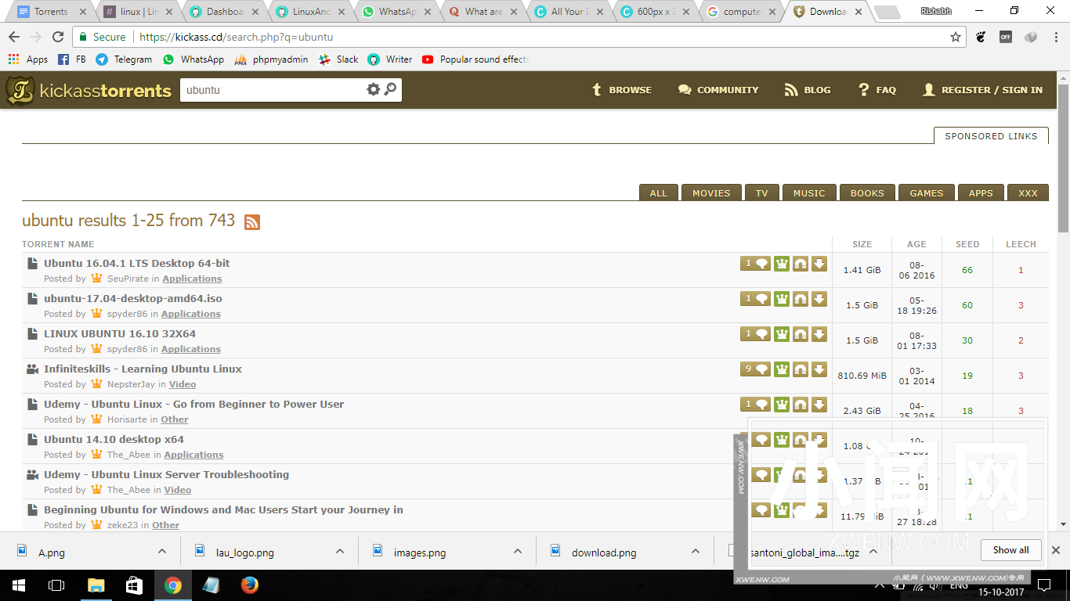Click magnet icon for Infiniteskills Learning Ubuntu Linux
Screen dimensions: 1070x601
[x=801, y=369]
